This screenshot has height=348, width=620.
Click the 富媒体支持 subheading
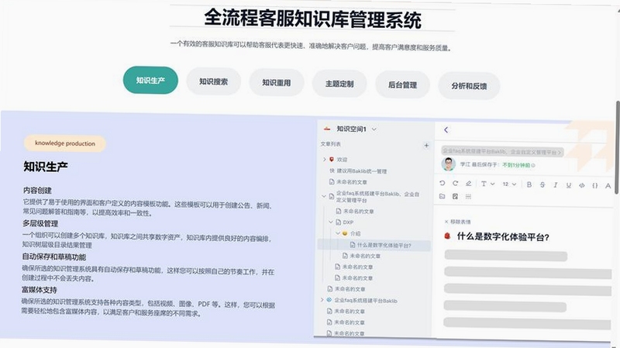tap(40, 290)
